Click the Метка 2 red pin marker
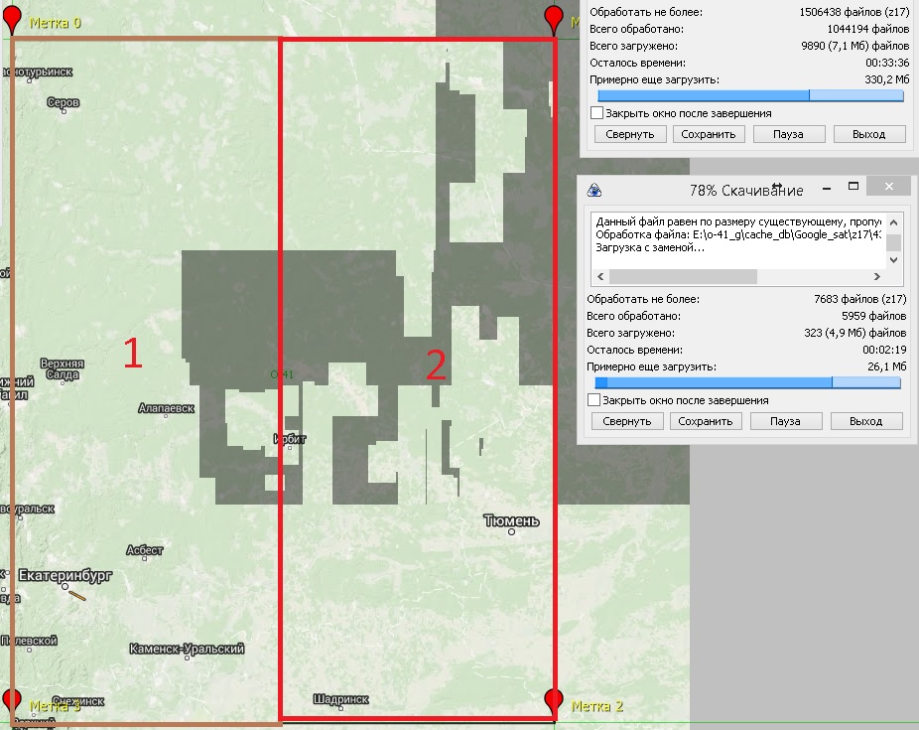 tap(554, 700)
